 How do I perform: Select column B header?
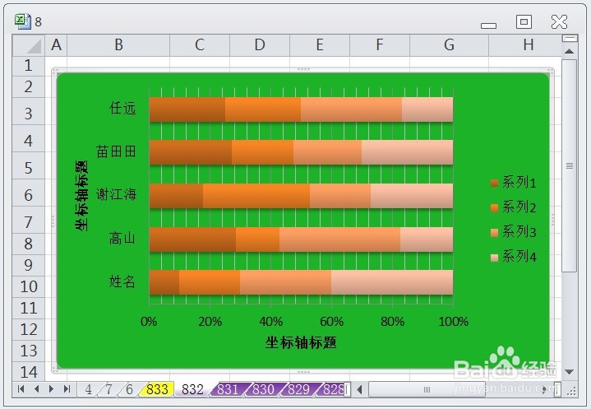click(118, 45)
